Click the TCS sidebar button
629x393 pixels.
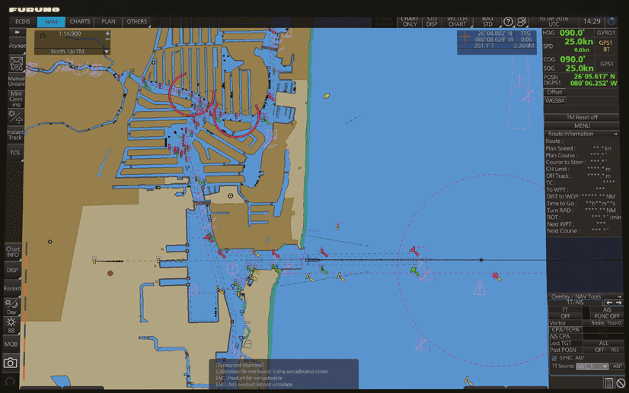point(14,153)
